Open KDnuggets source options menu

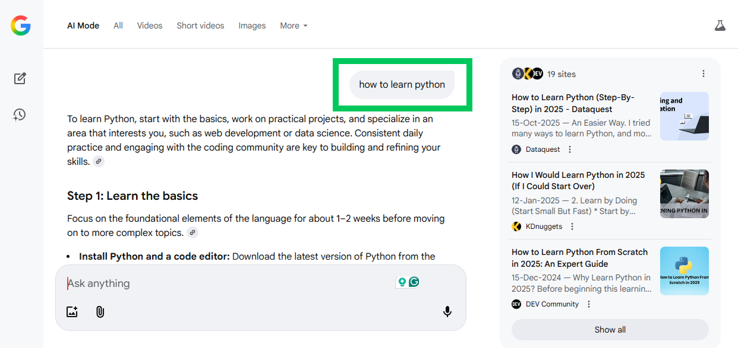tap(572, 226)
